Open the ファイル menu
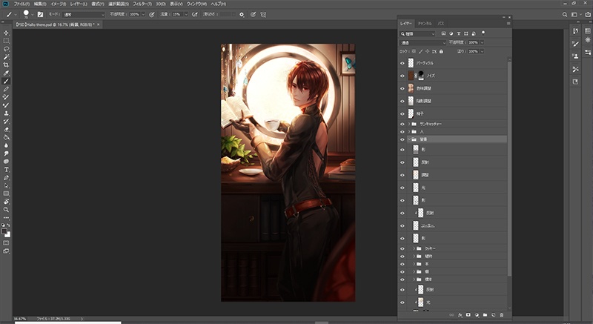The width and height of the screenshot is (593, 324). pyautogui.click(x=21, y=4)
